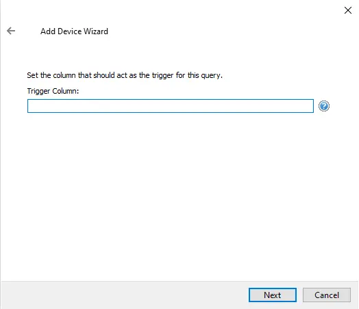Return to prior step via left arrow

(x=11, y=31)
